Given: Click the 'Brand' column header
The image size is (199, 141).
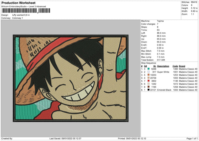Looking at the screenshot, I should pyautogui.click(x=182, y=66).
